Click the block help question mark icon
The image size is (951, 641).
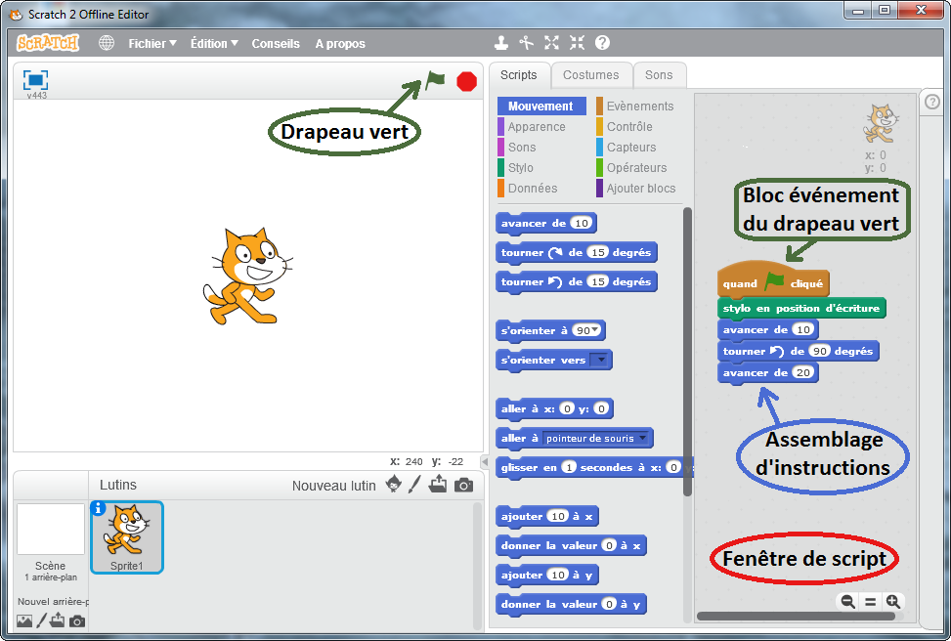tap(602, 43)
